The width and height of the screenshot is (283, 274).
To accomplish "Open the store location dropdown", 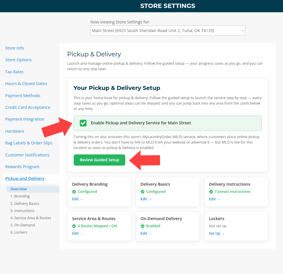I will pyautogui.click(x=167, y=31).
